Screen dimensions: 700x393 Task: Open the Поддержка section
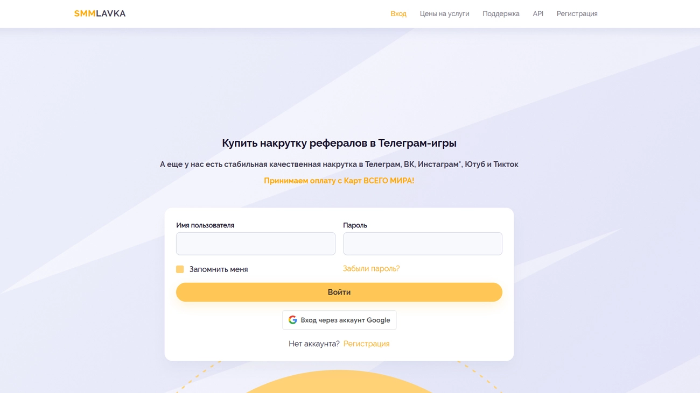500,13
